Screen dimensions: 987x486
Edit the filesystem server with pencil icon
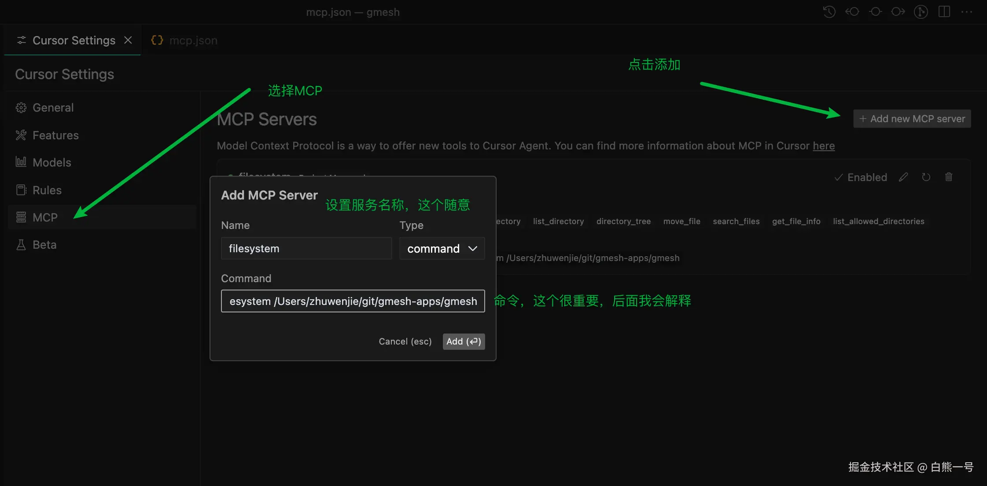click(x=903, y=177)
